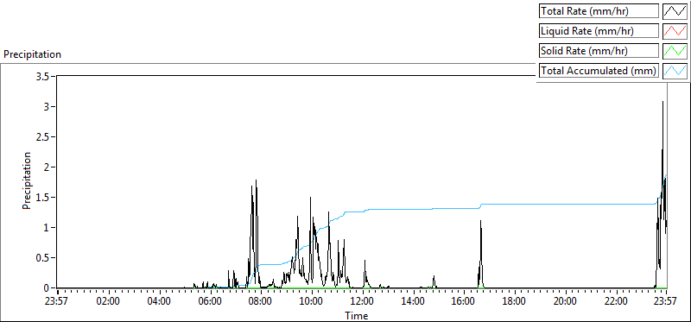Select the Total Accumulated (mm) legend label
The image size is (691, 322).
pos(599,71)
